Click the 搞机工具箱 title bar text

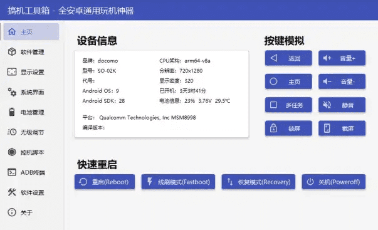point(28,11)
